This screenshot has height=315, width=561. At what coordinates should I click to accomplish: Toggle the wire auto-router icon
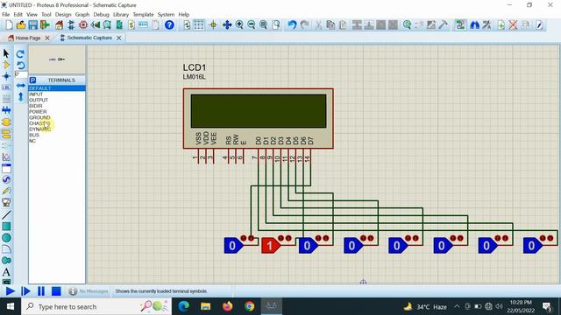point(460,24)
